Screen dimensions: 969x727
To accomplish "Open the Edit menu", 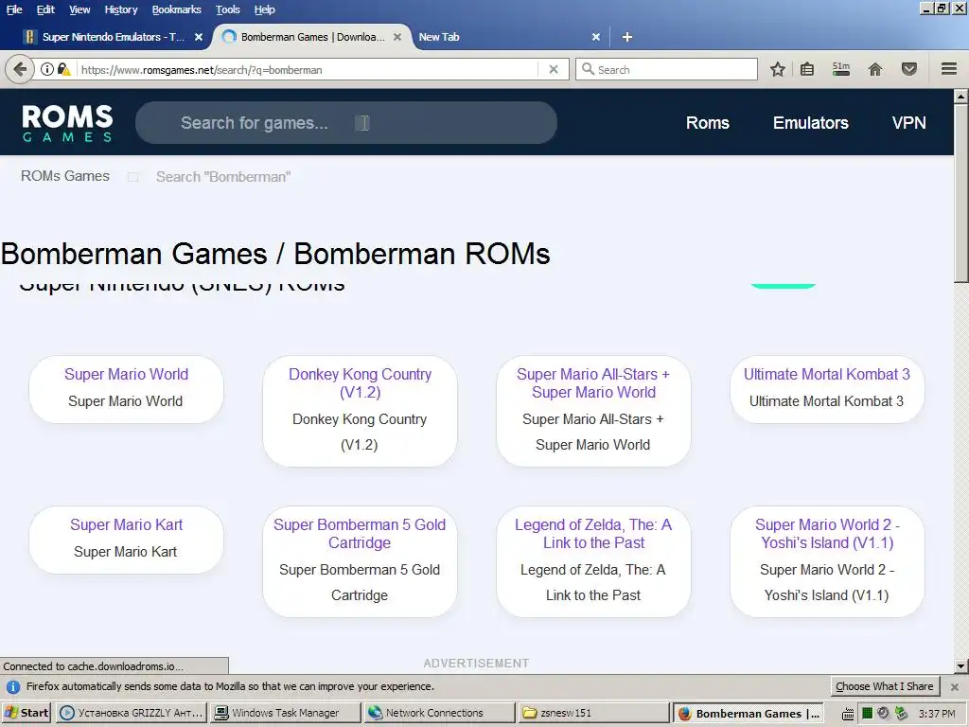I will pos(45,9).
